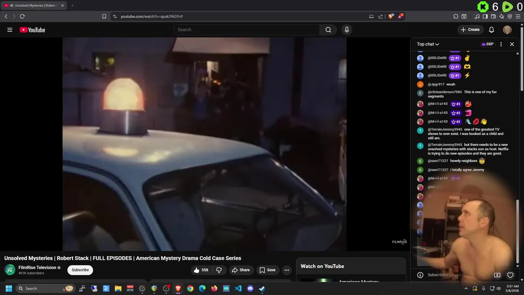Click the Share button

pos(240,270)
